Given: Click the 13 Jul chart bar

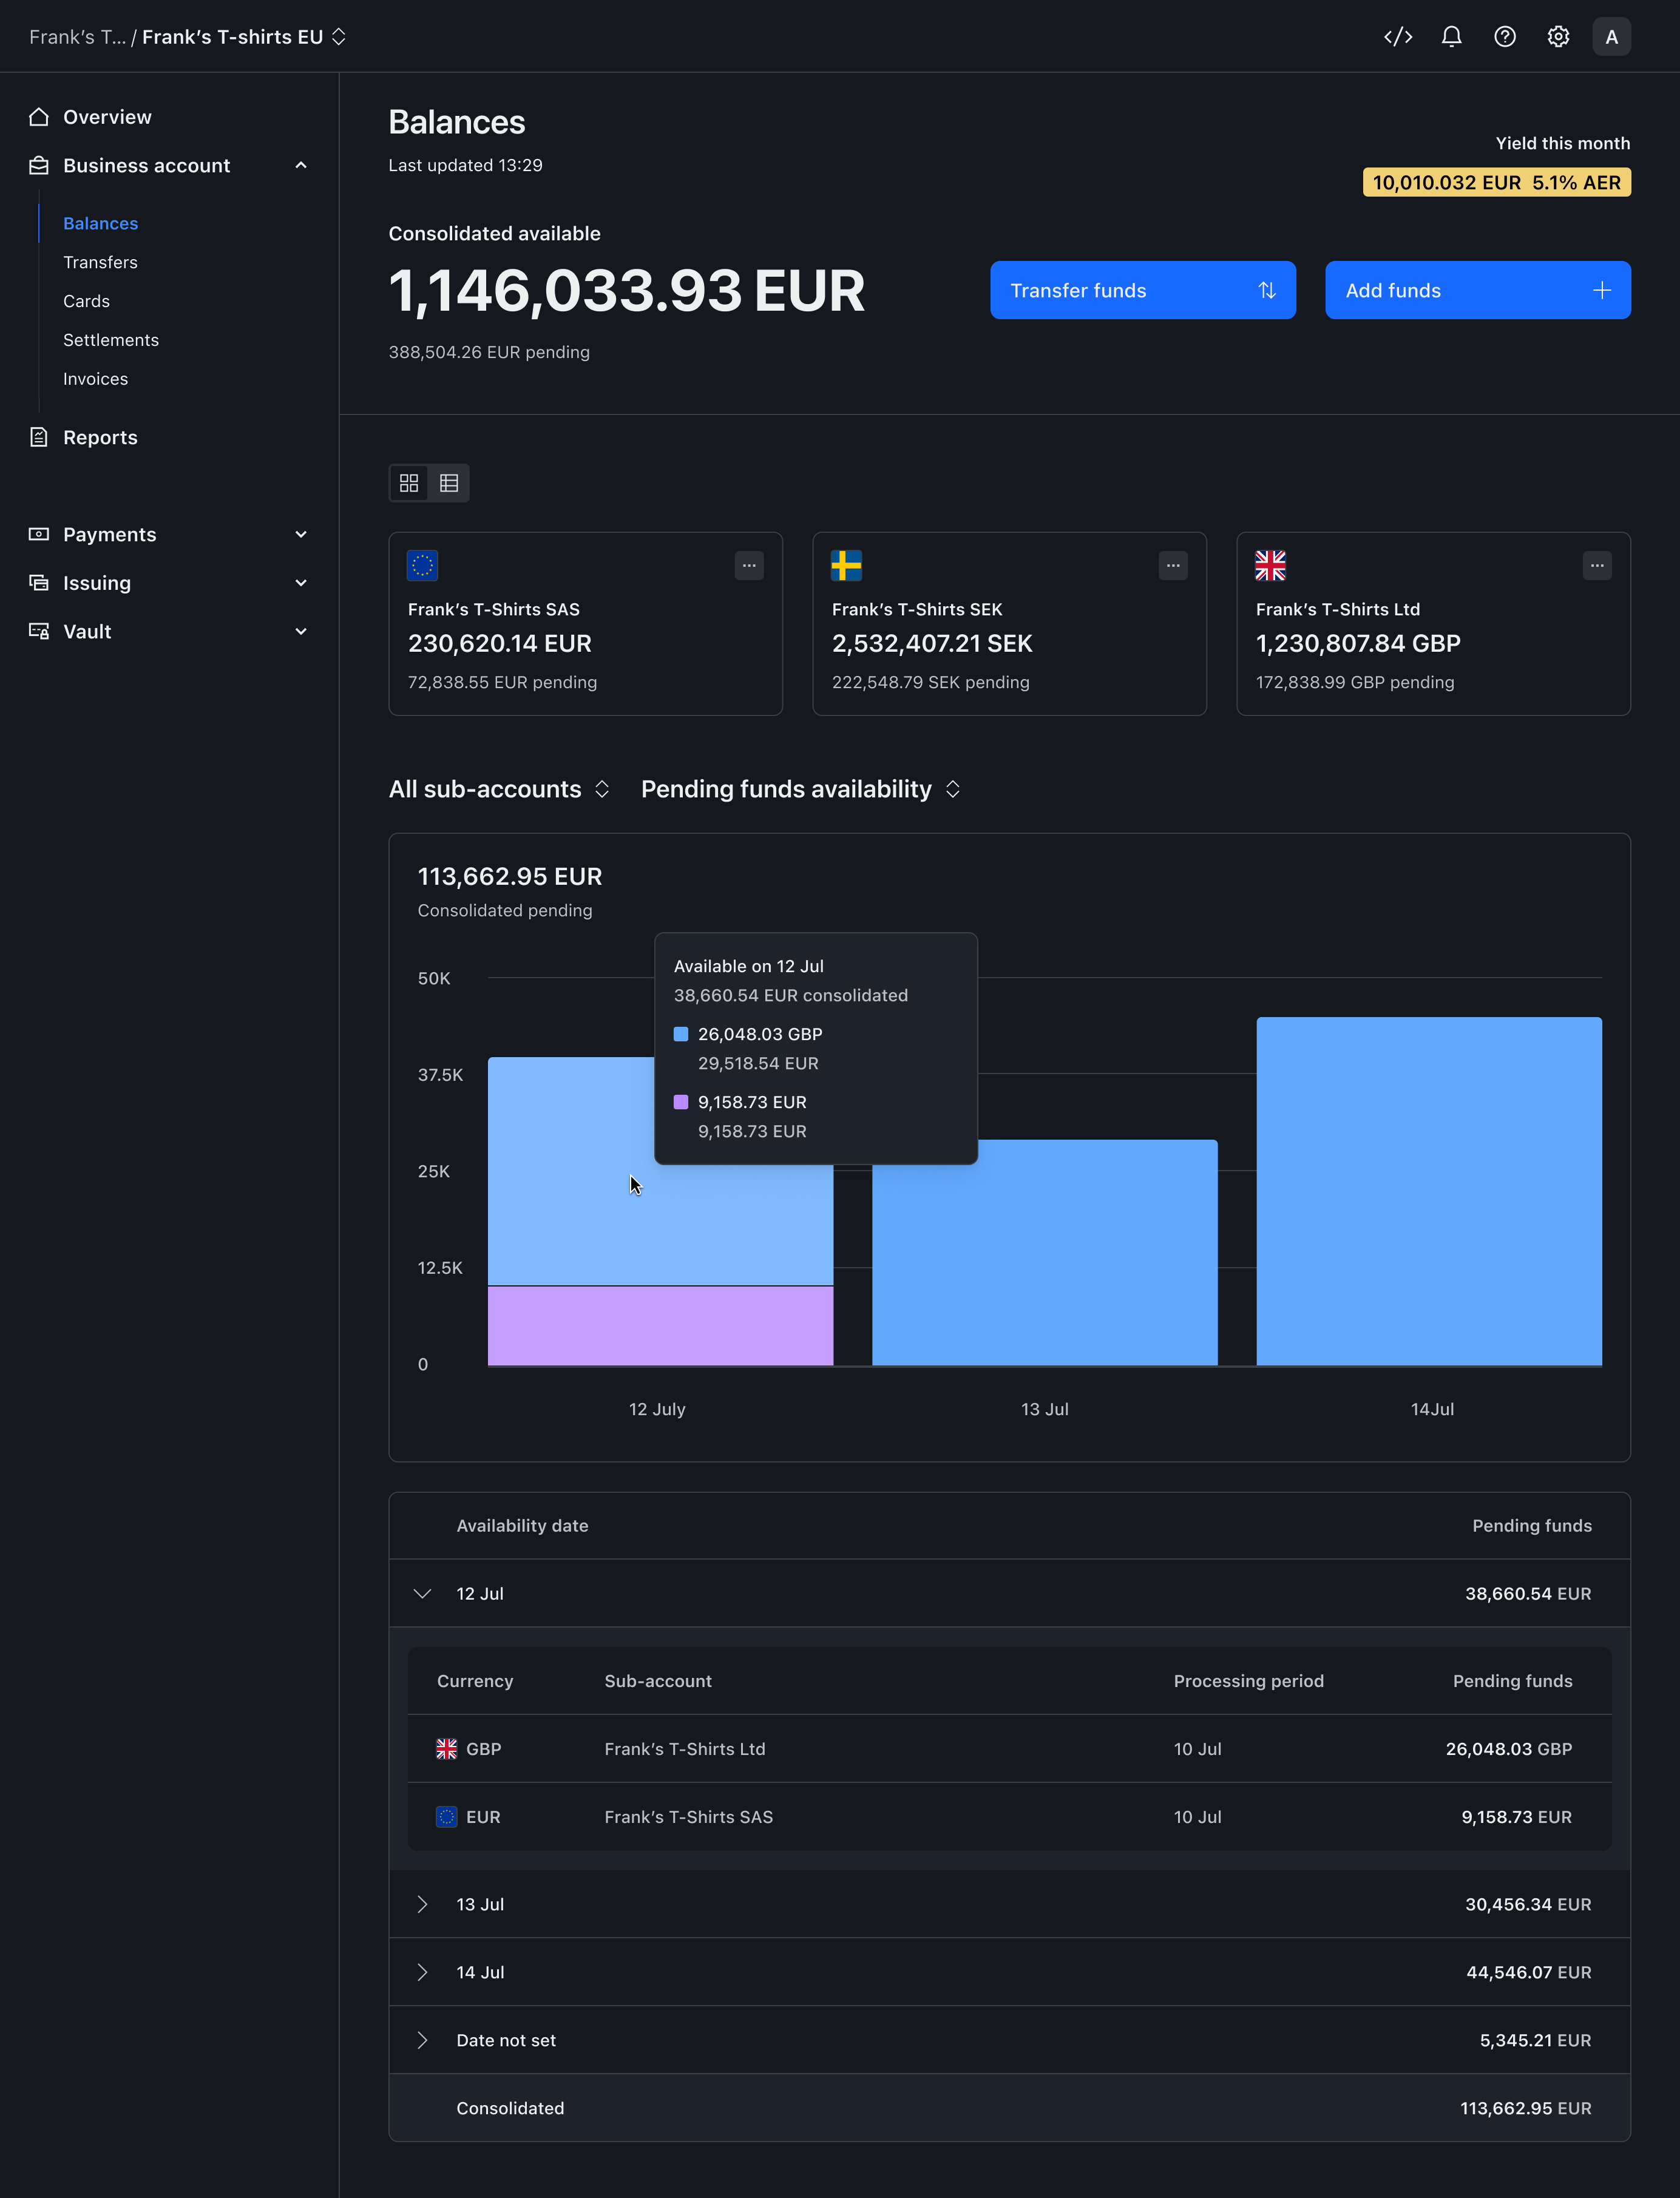Looking at the screenshot, I should [1044, 1252].
